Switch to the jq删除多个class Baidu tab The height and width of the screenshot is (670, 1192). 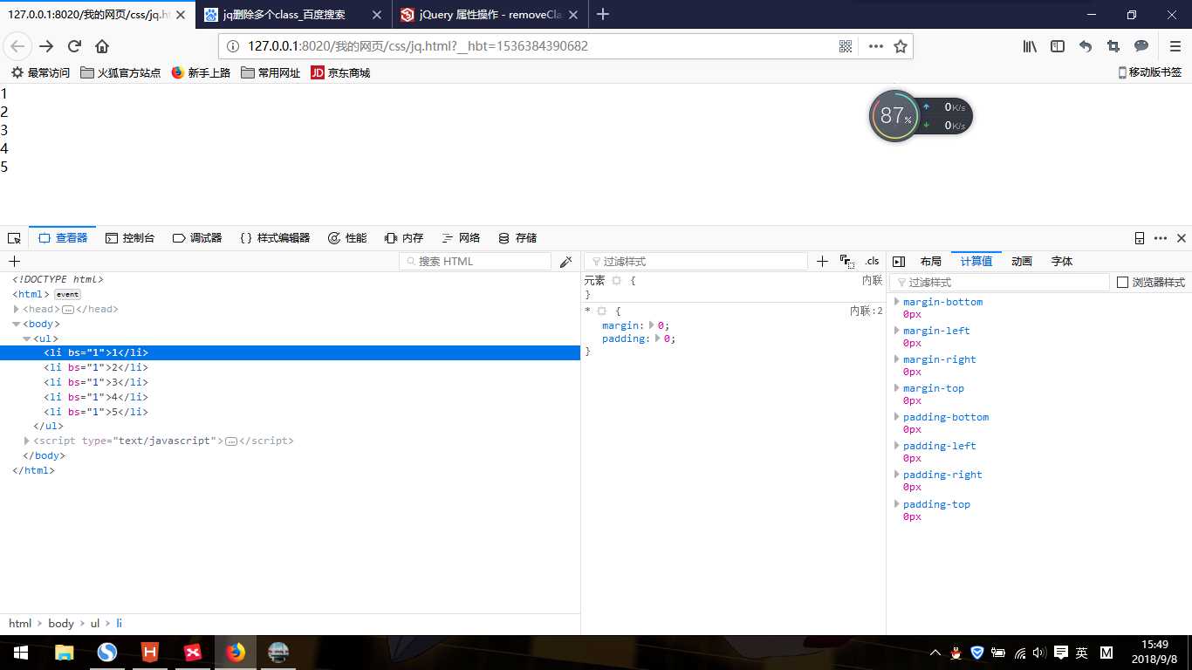295,14
